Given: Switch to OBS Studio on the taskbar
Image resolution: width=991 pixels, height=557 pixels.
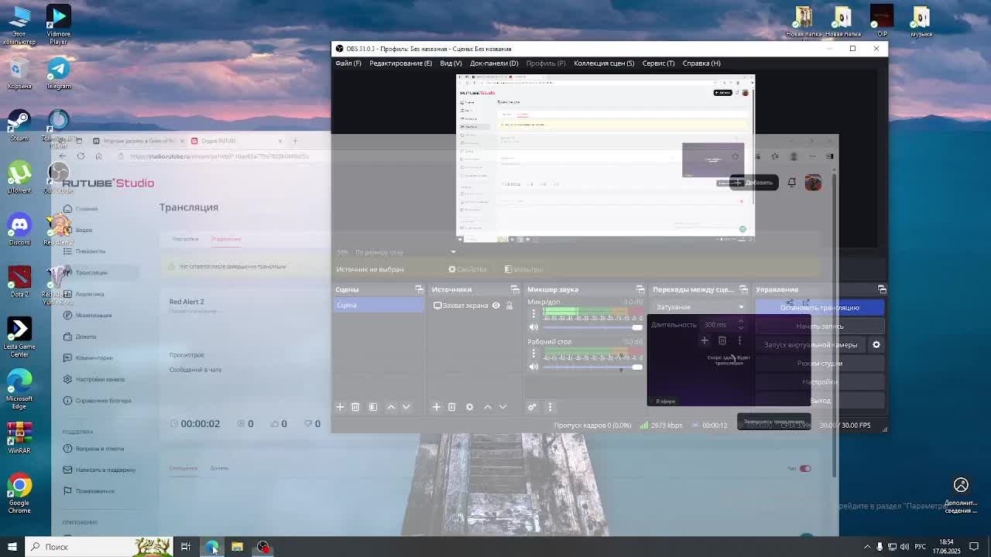Looking at the screenshot, I should pos(263,547).
